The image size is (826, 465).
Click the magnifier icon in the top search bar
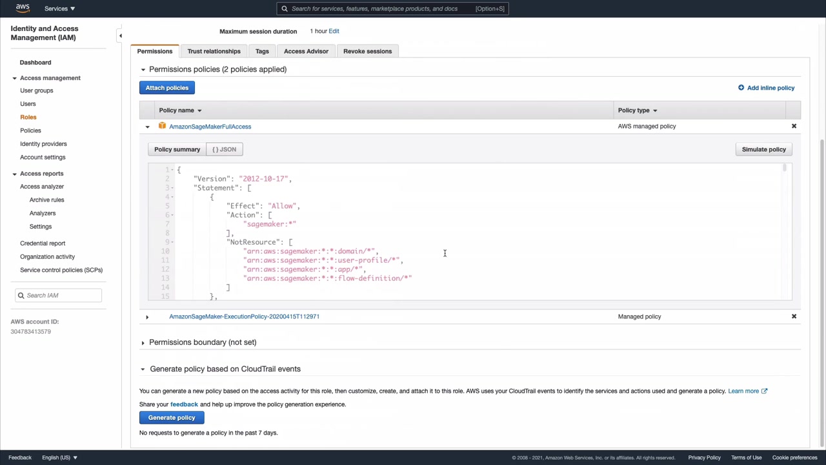(285, 8)
